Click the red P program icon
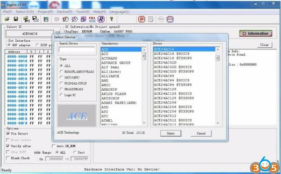The width and height of the screenshot is (281, 174). pos(141,19)
